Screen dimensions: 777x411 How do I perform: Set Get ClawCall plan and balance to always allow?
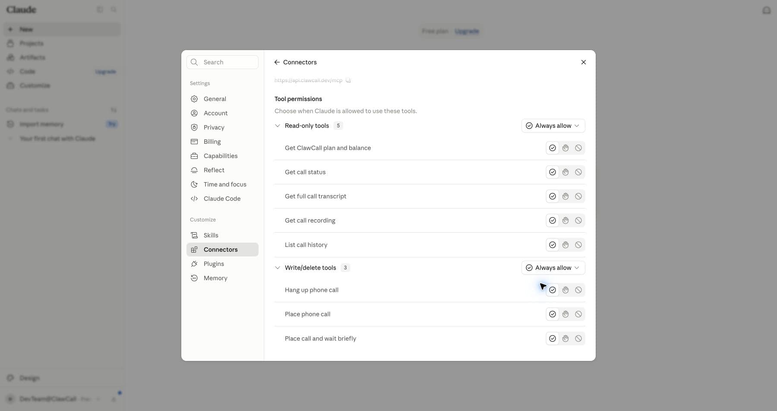pyautogui.click(x=553, y=148)
